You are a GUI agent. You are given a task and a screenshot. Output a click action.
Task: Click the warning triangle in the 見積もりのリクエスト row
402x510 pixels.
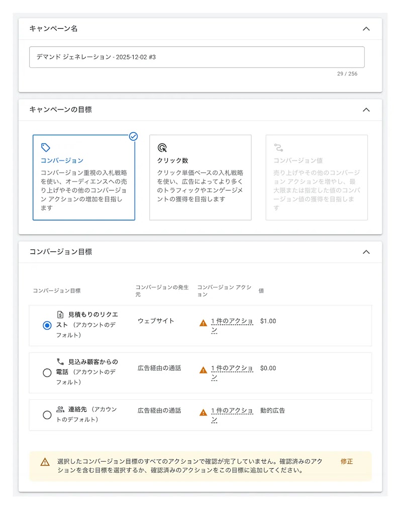click(x=203, y=321)
